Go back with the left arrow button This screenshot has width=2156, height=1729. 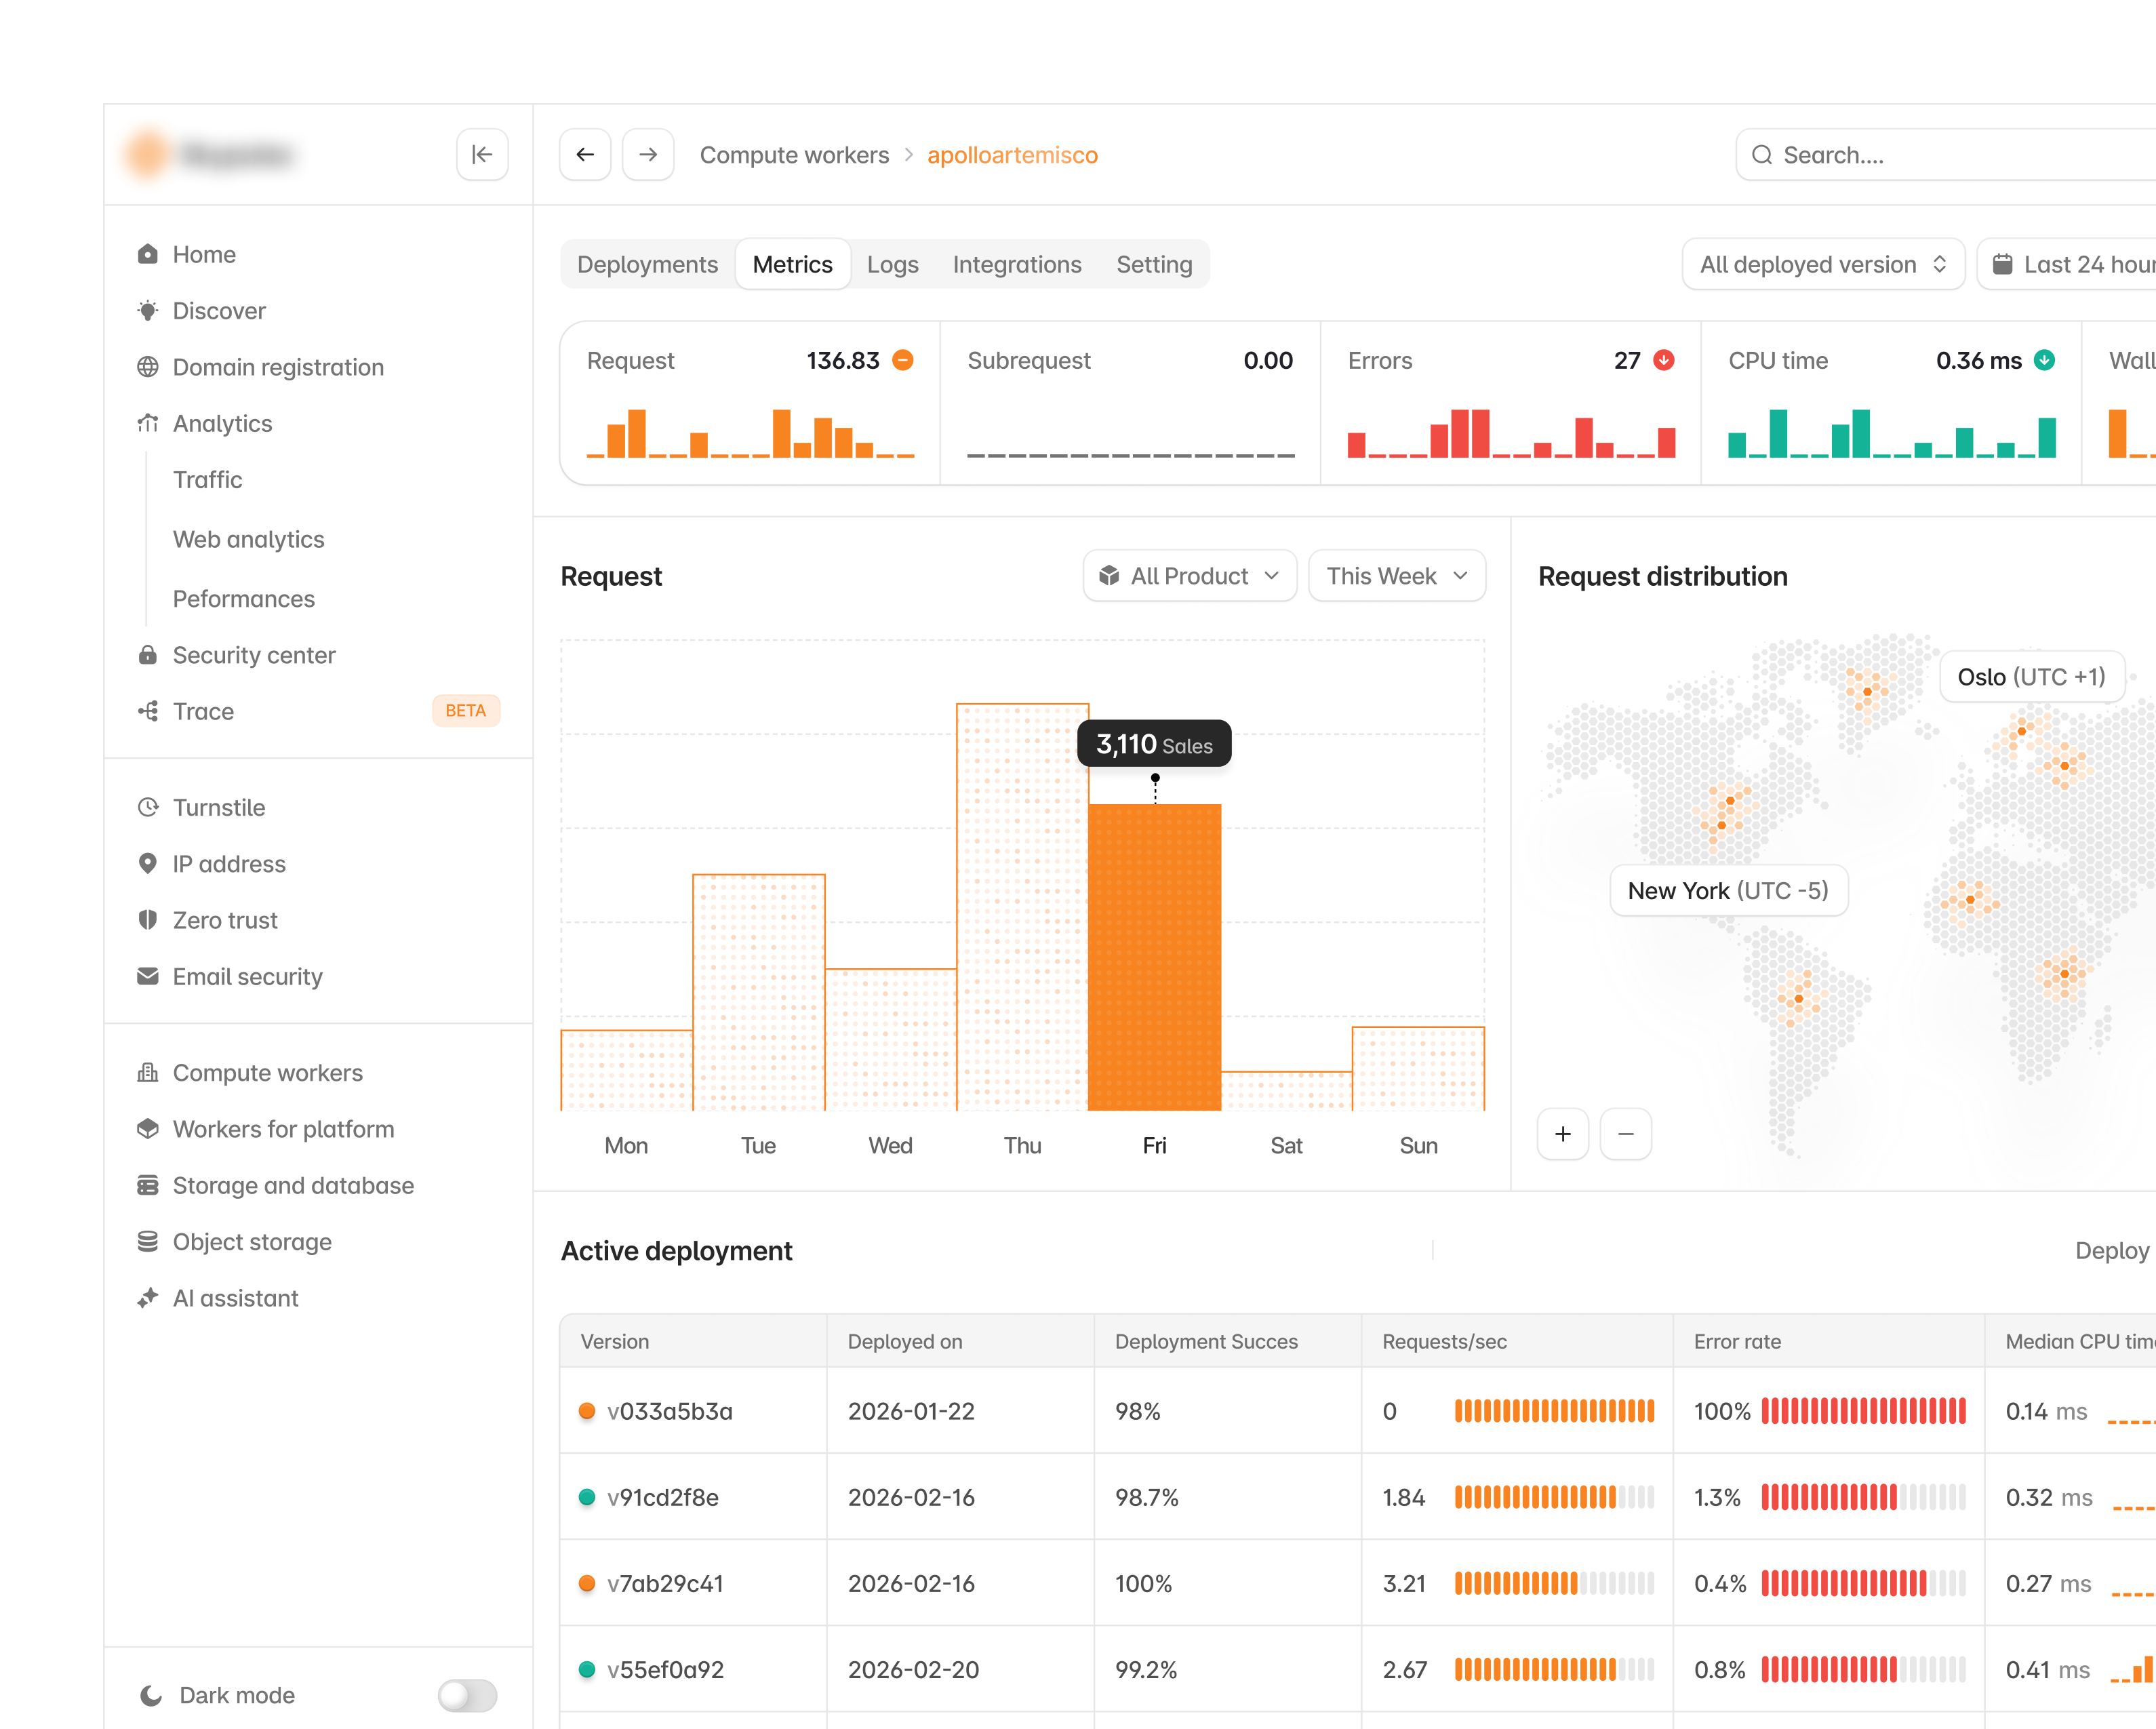pyautogui.click(x=585, y=155)
